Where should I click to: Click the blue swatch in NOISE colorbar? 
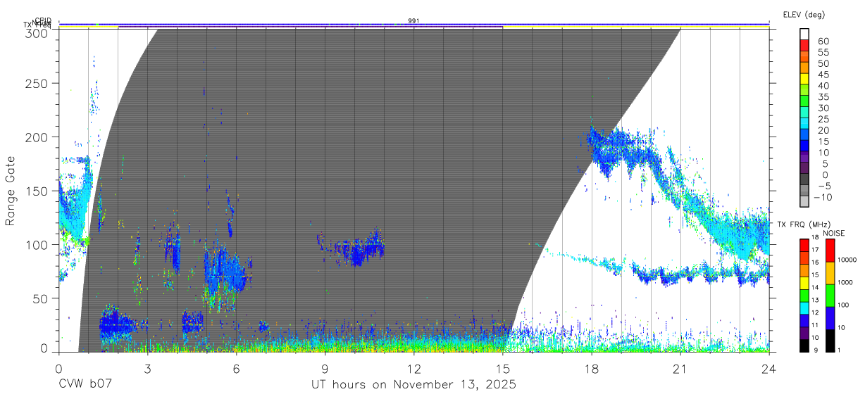click(x=830, y=318)
